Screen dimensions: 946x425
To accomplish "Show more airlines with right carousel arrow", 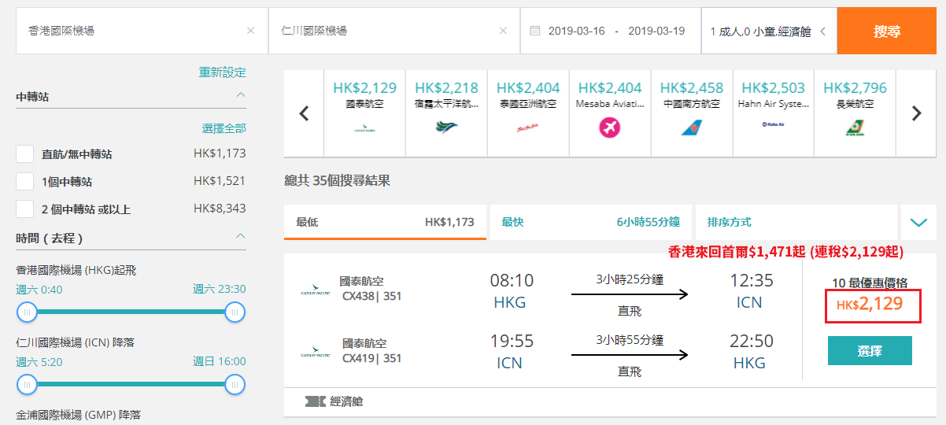I will point(916,113).
